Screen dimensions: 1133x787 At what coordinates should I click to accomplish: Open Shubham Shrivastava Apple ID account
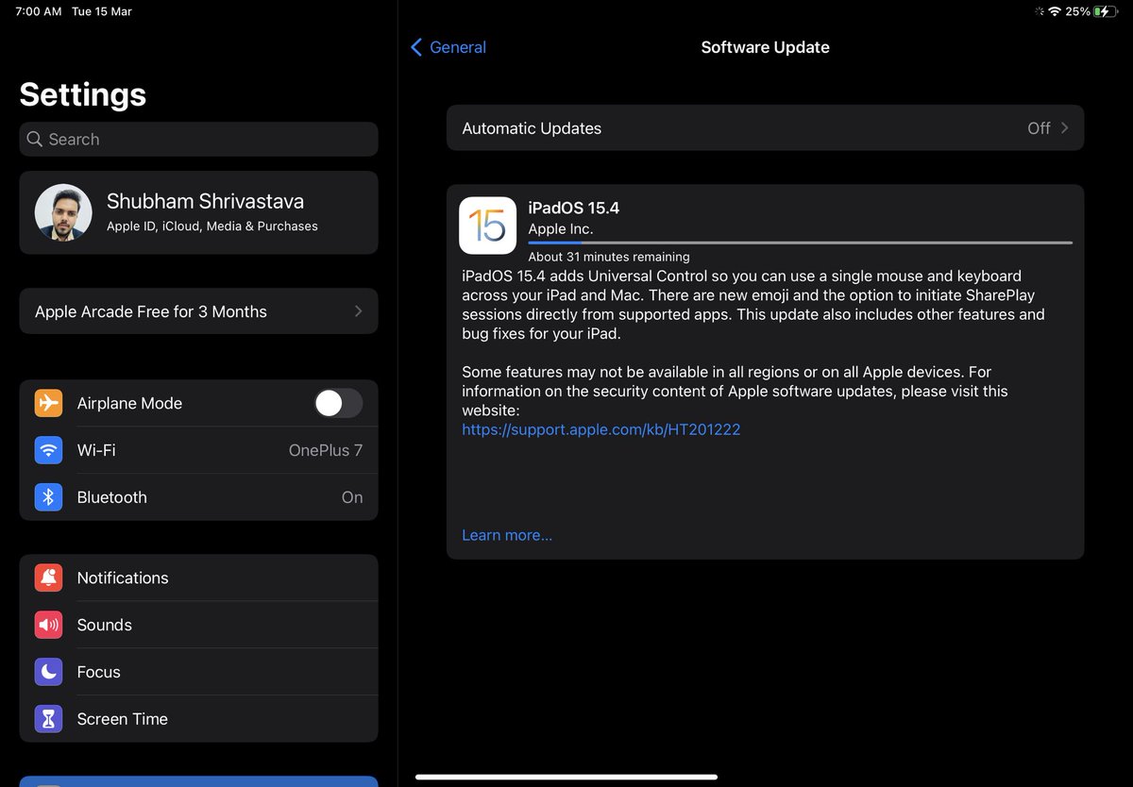198,212
